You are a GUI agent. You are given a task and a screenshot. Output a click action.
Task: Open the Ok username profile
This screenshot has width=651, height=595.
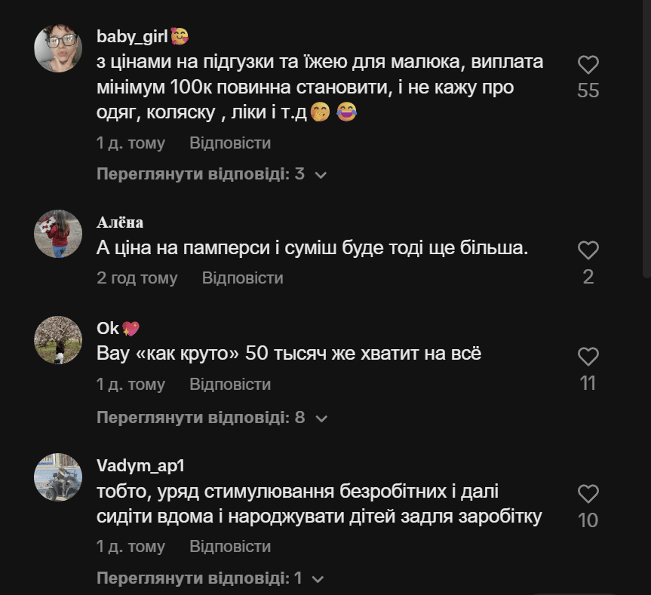click(108, 328)
